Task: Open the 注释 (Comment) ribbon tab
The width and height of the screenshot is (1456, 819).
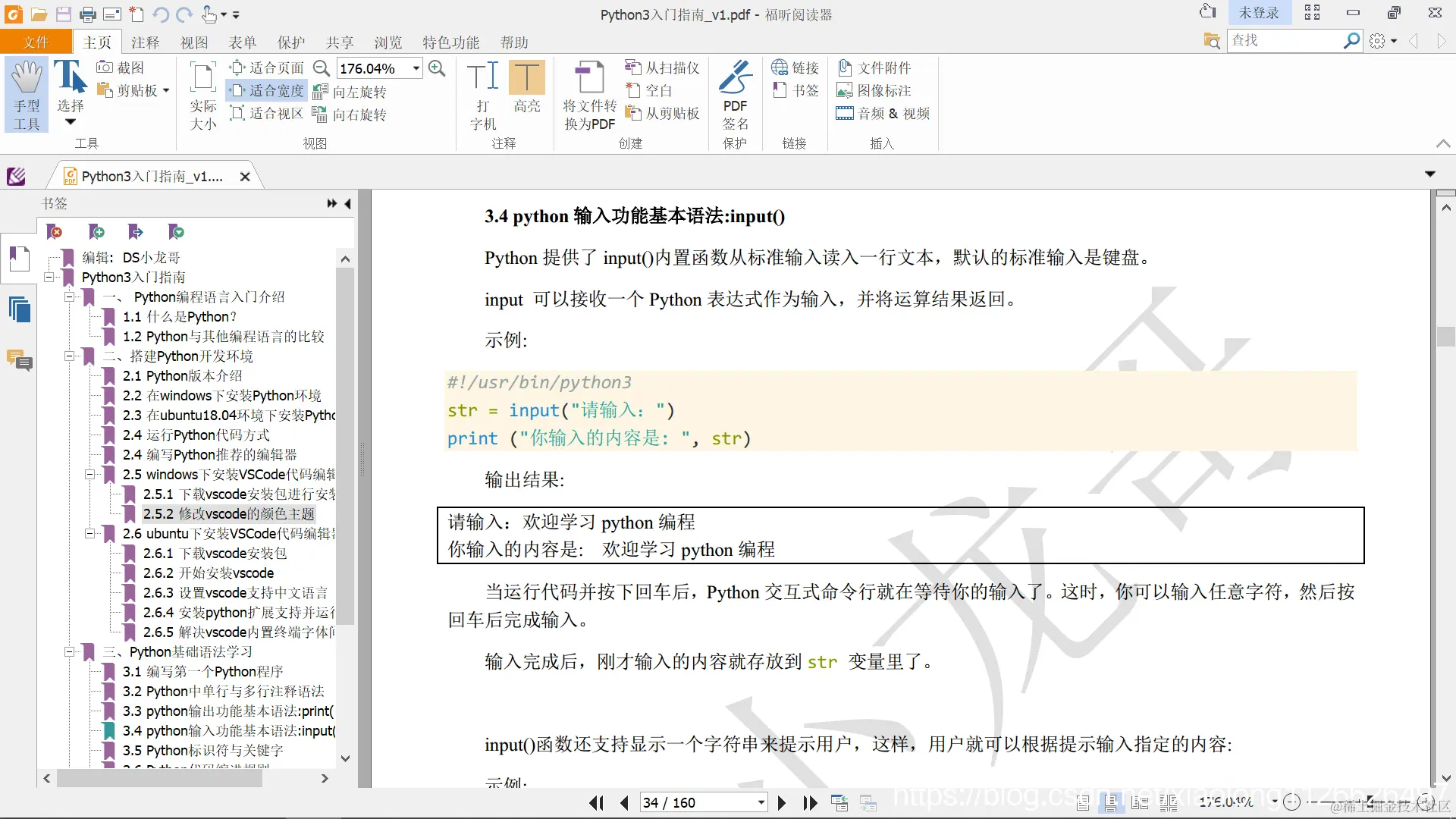Action: [x=145, y=42]
